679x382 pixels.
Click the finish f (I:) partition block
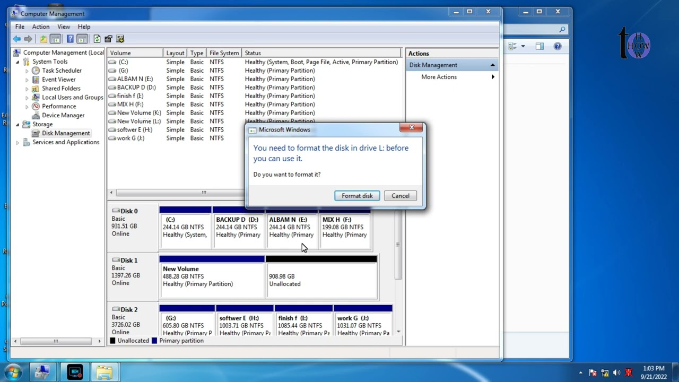(x=303, y=320)
